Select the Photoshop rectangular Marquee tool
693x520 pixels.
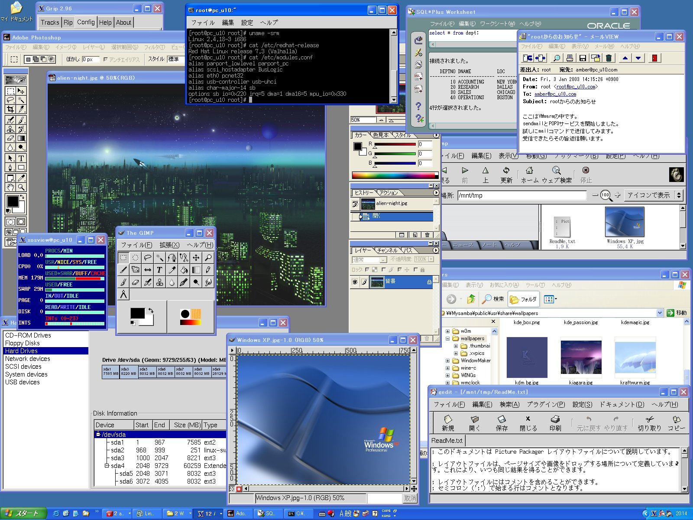[x=10, y=91]
